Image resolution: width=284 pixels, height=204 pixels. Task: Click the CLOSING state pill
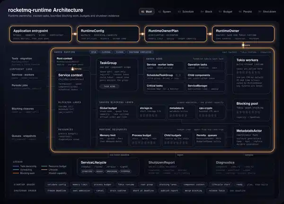106,52
